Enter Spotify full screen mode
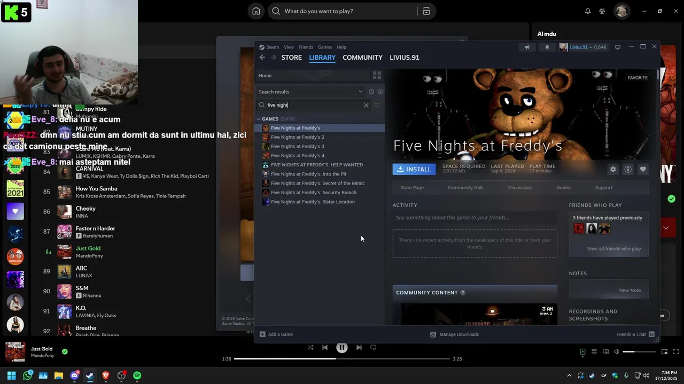684x384 pixels. pyautogui.click(x=675, y=352)
